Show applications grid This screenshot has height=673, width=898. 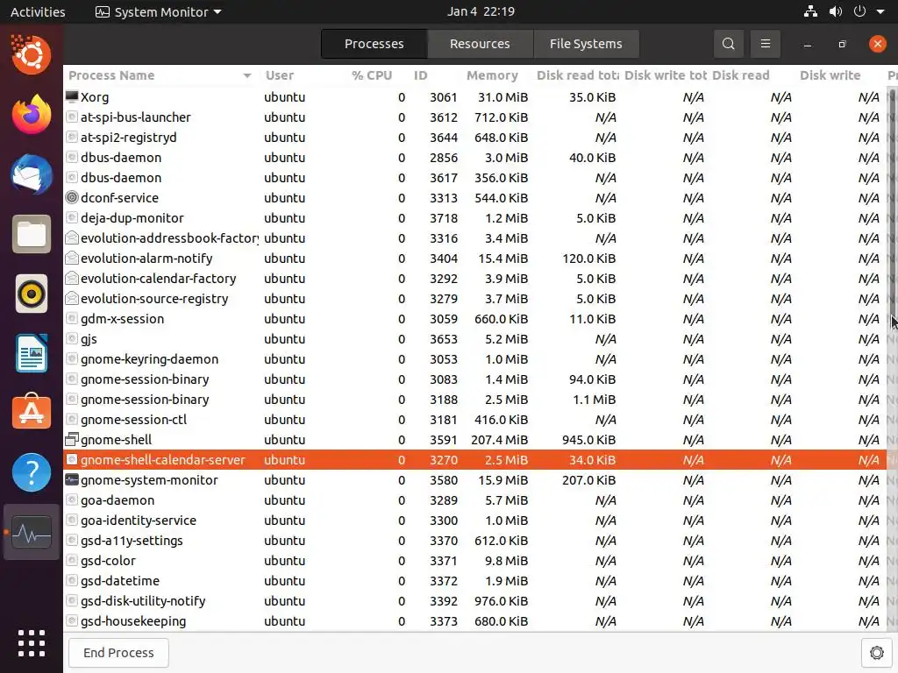32,643
